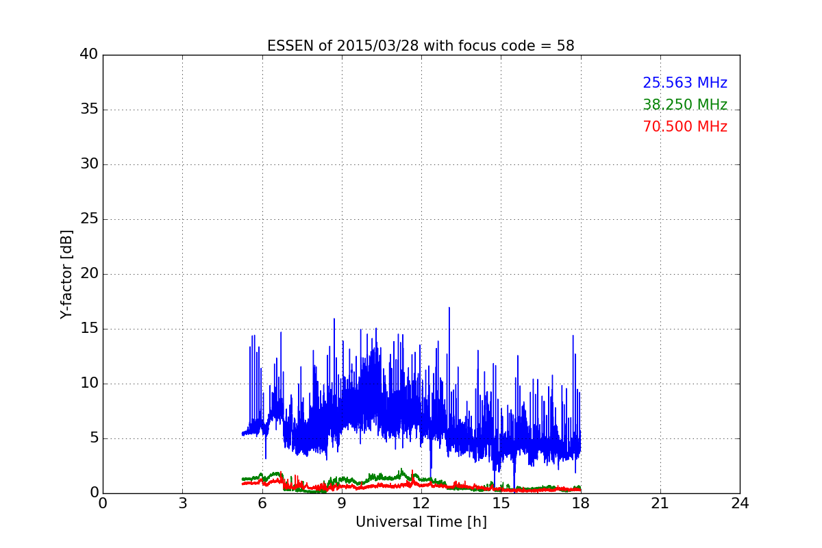Select the red '70.500 MHz' legend label
822x548 pixels.
(x=685, y=127)
